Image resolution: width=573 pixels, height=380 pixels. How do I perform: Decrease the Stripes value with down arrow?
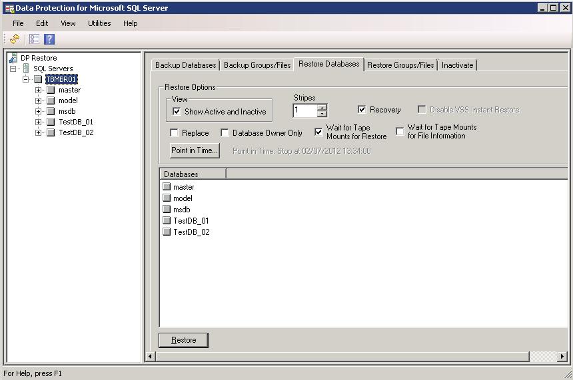tap(322, 114)
